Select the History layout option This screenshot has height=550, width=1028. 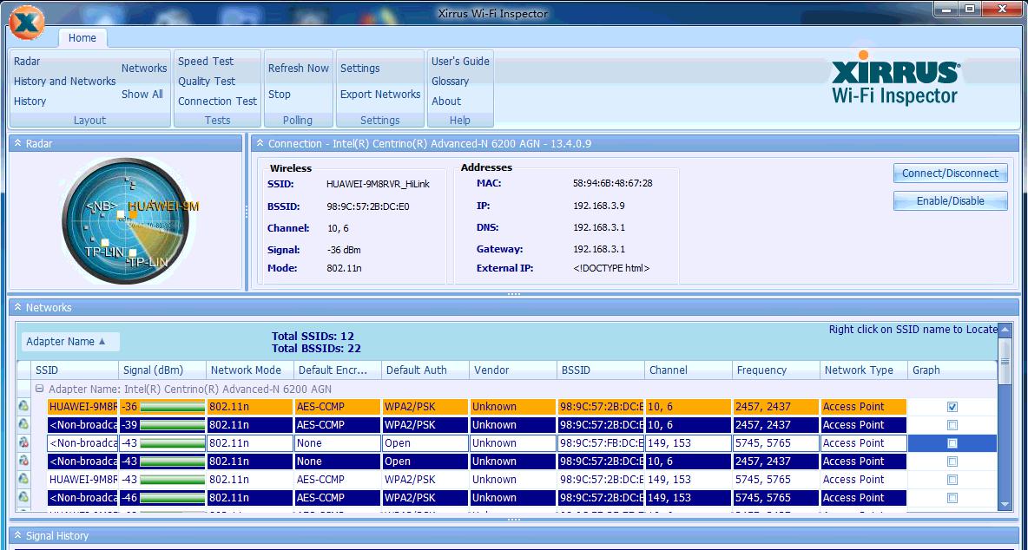[30, 101]
